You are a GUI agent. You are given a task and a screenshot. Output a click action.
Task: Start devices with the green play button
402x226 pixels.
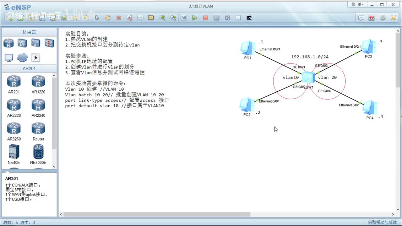tap(195, 18)
